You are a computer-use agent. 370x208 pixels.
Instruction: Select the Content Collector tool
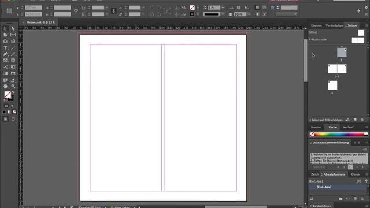pyautogui.click(x=5, y=41)
